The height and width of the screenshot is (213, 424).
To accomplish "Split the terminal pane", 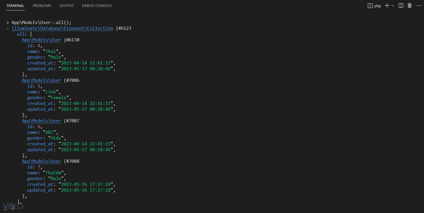I will (x=401, y=6).
